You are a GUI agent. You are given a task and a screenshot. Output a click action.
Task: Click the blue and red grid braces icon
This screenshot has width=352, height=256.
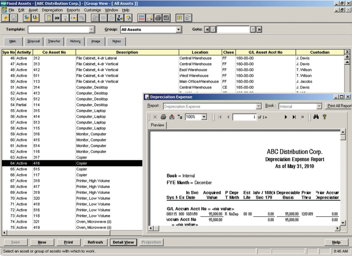(142, 18)
